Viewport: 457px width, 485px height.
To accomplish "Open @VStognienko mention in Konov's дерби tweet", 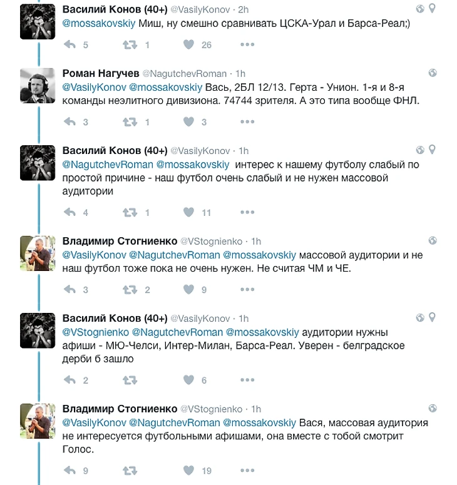I will (x=96, y=332).
